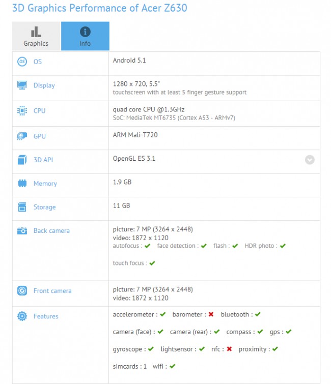331x384 pixels.
Task: Click the lightsensor check mark
Action: (202, 349)
